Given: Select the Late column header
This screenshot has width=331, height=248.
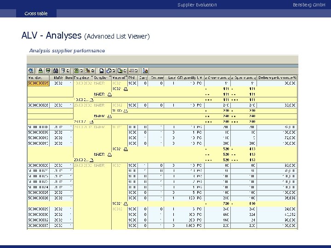Looking at the screenshot, I should [x=170, y=78].
